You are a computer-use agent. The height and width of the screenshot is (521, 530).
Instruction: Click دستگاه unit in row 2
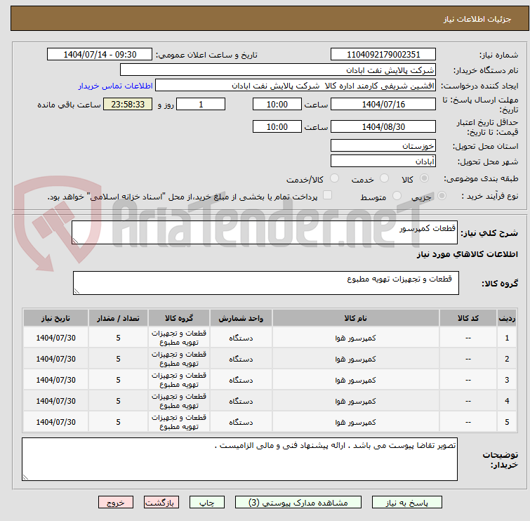(x=241, y=359)
